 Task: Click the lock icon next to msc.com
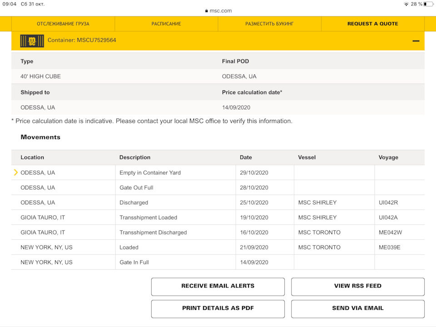pyautogui.click(x=206, y=11)
